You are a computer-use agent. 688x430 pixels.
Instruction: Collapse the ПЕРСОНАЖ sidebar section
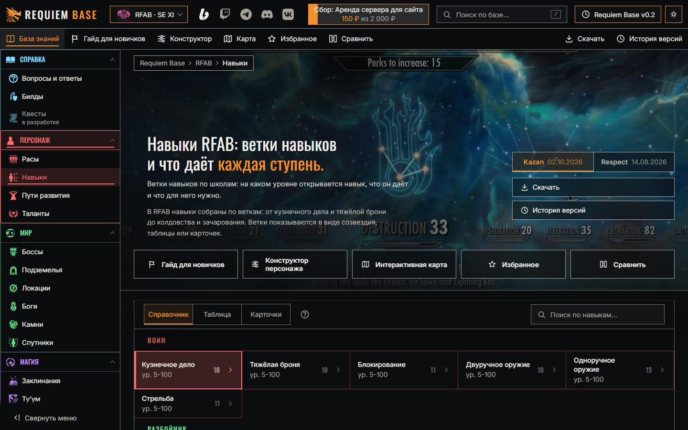(x=60, y=140)
